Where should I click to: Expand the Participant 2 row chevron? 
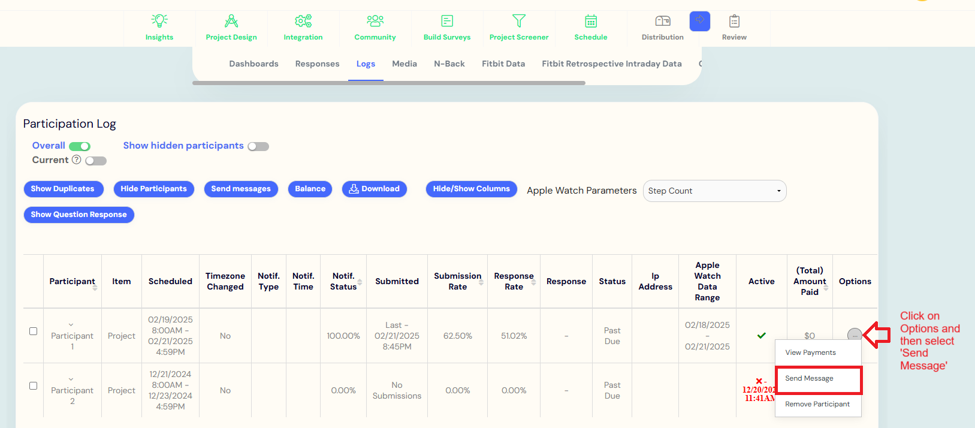coord(71,379)
